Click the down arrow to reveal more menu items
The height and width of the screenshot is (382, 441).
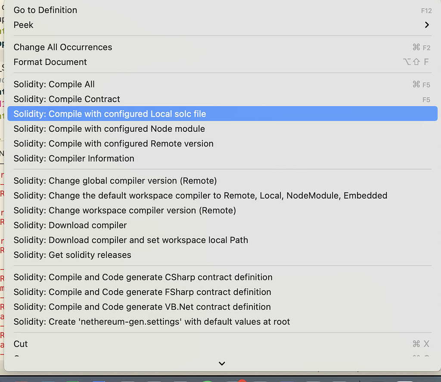pos(221,363)
